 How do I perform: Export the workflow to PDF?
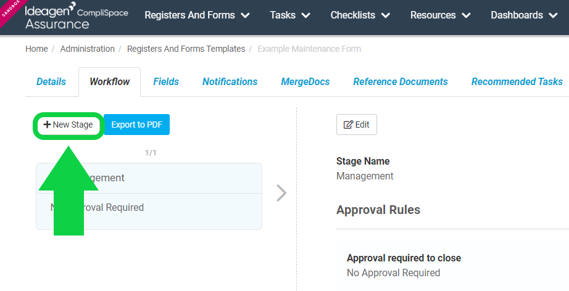point(137,125)
